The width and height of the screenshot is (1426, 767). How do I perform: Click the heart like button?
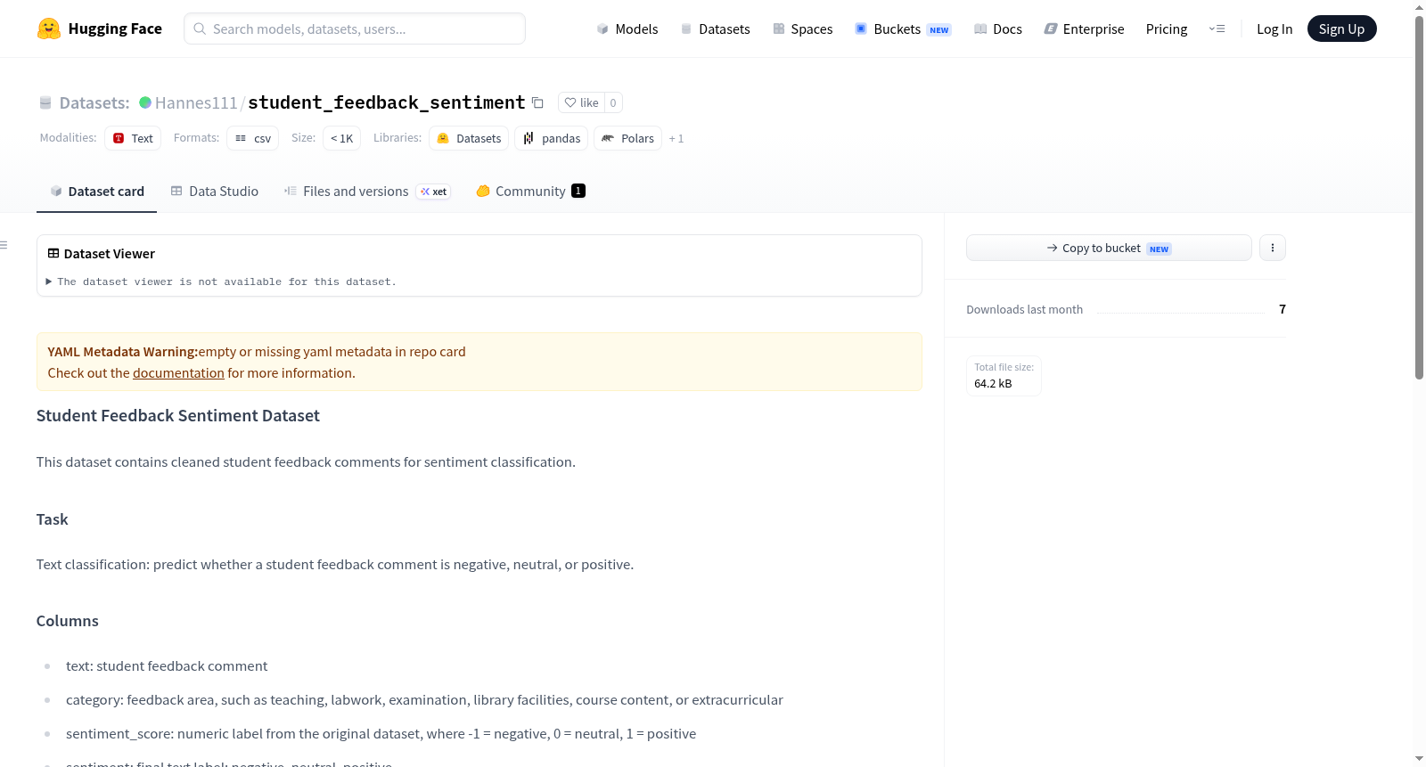coord(581,102)
